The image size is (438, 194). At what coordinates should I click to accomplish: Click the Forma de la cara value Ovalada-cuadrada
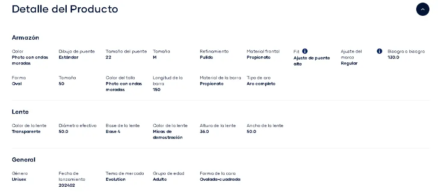tap(220, 179)
